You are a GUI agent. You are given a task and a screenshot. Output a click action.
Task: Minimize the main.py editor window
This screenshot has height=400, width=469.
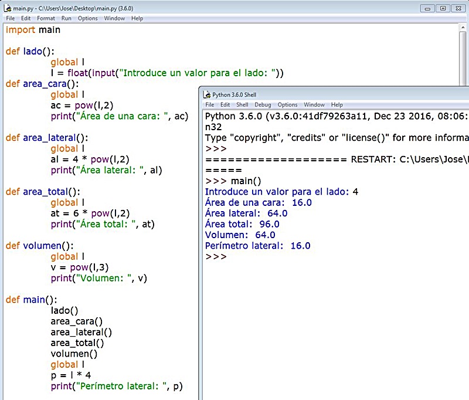point(426,9)
